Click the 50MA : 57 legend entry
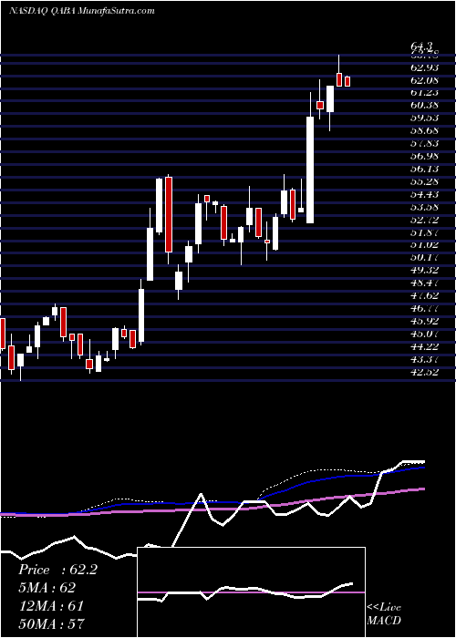 (51, 623)
